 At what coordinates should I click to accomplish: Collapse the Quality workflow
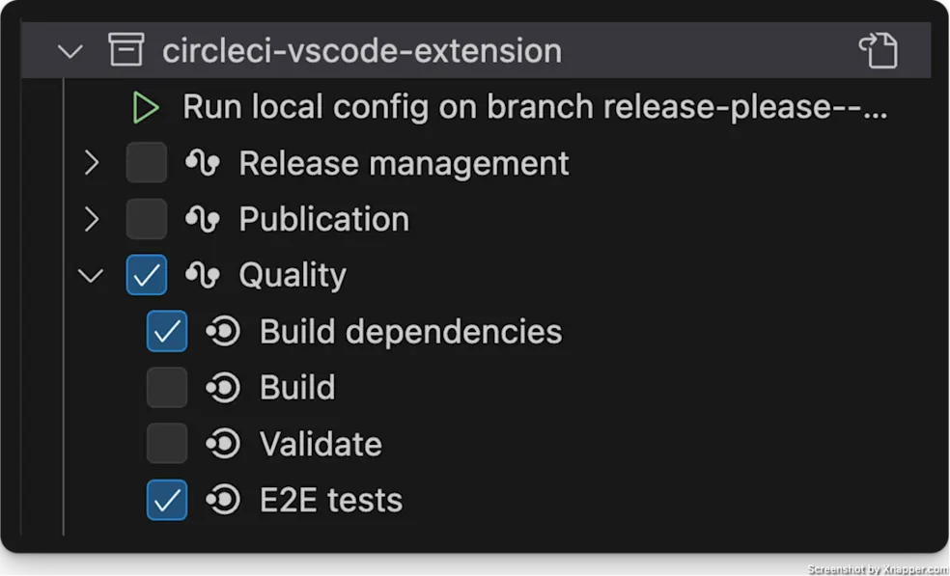[x=91, y=275]
